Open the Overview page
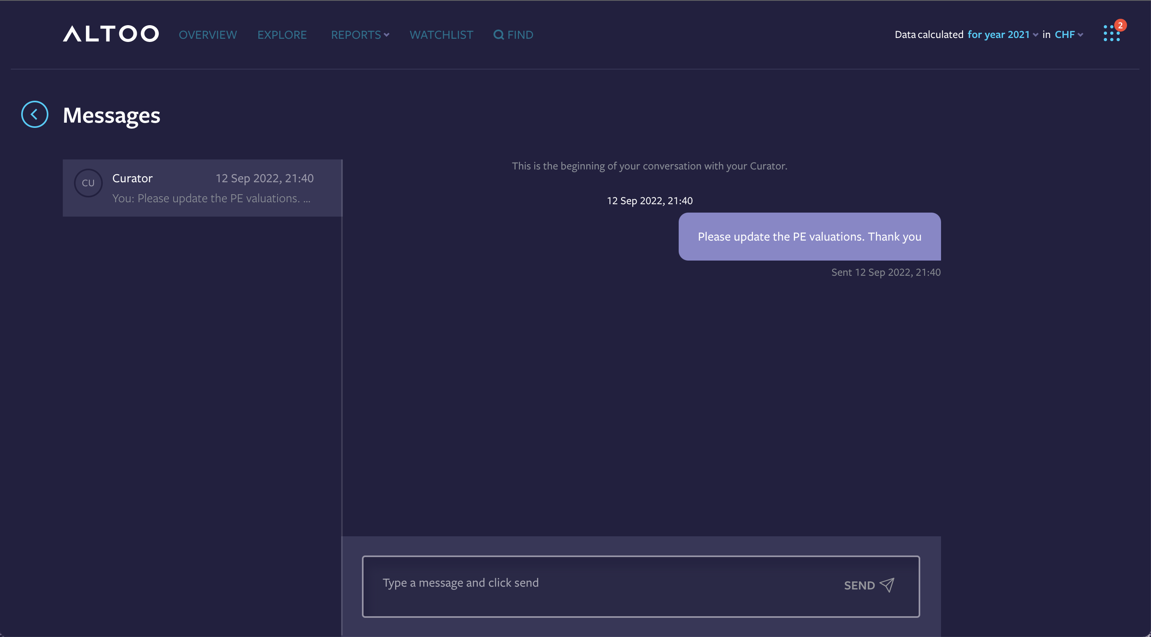Screen dimensions: 1151x637 pos(208,35)
